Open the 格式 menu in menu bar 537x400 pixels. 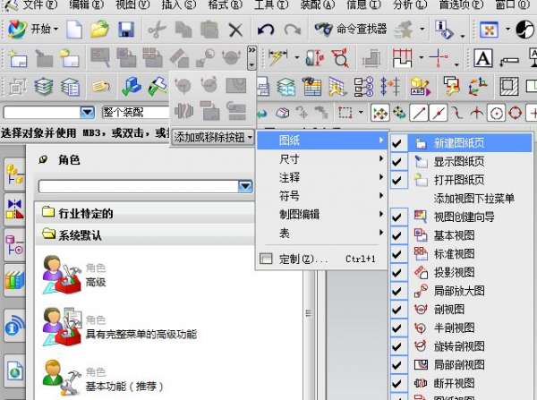click(221, 5)
